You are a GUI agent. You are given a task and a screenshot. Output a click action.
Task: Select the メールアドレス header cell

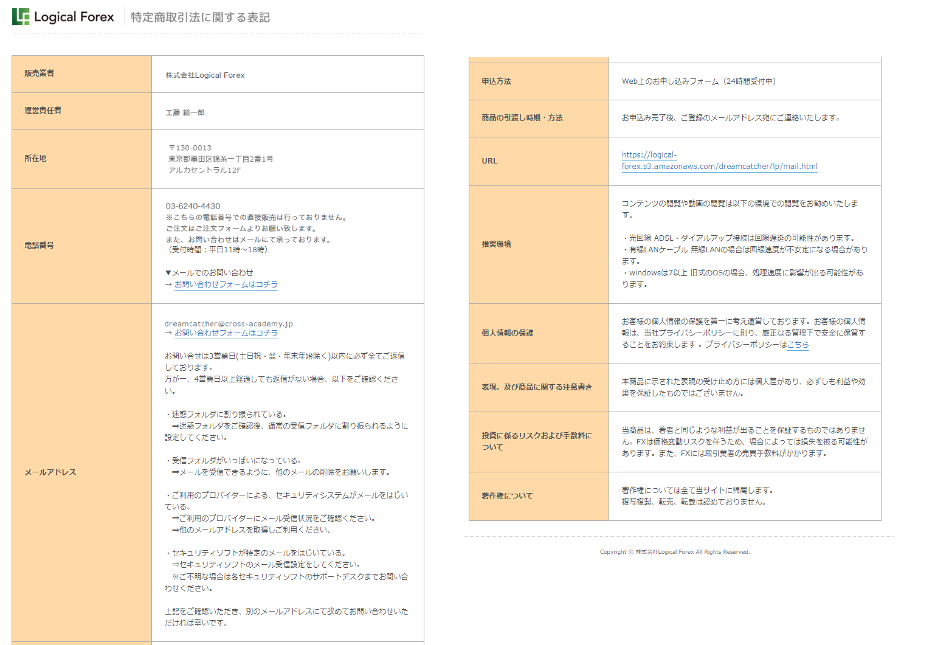[81, 472]
